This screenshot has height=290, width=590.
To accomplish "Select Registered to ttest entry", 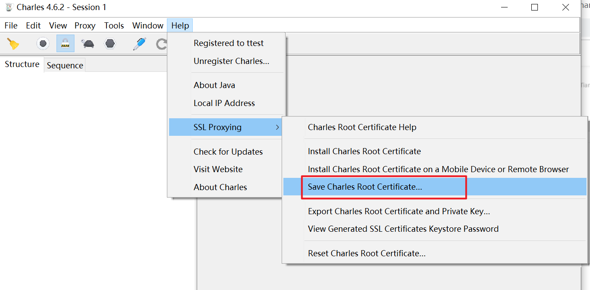I will (226, 43).
